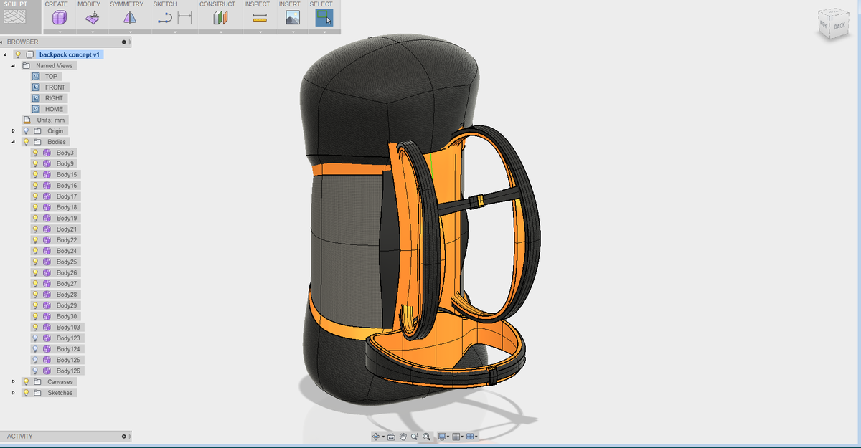
Task: Collapse the Bodies folder arrow
Action: coord(14,142)
